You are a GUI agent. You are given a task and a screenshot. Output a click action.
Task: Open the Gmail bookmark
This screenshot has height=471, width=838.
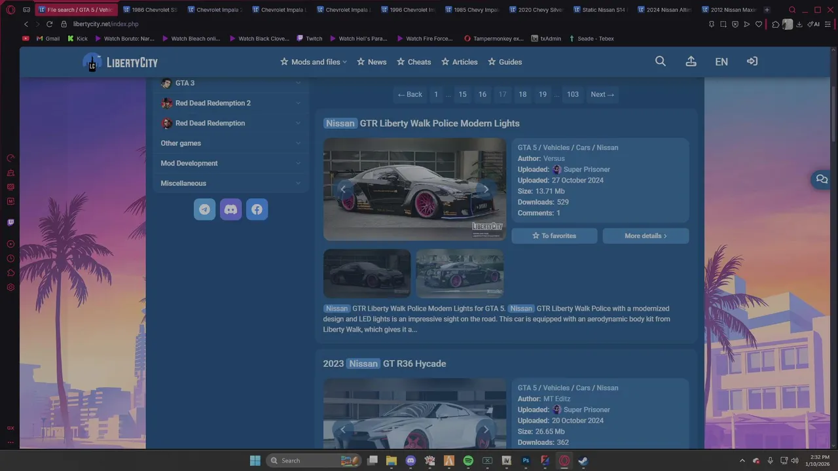coord(48,39)
